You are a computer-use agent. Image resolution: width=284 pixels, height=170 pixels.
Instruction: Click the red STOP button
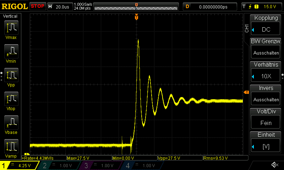pyautogui.click(x=37, y=6)
